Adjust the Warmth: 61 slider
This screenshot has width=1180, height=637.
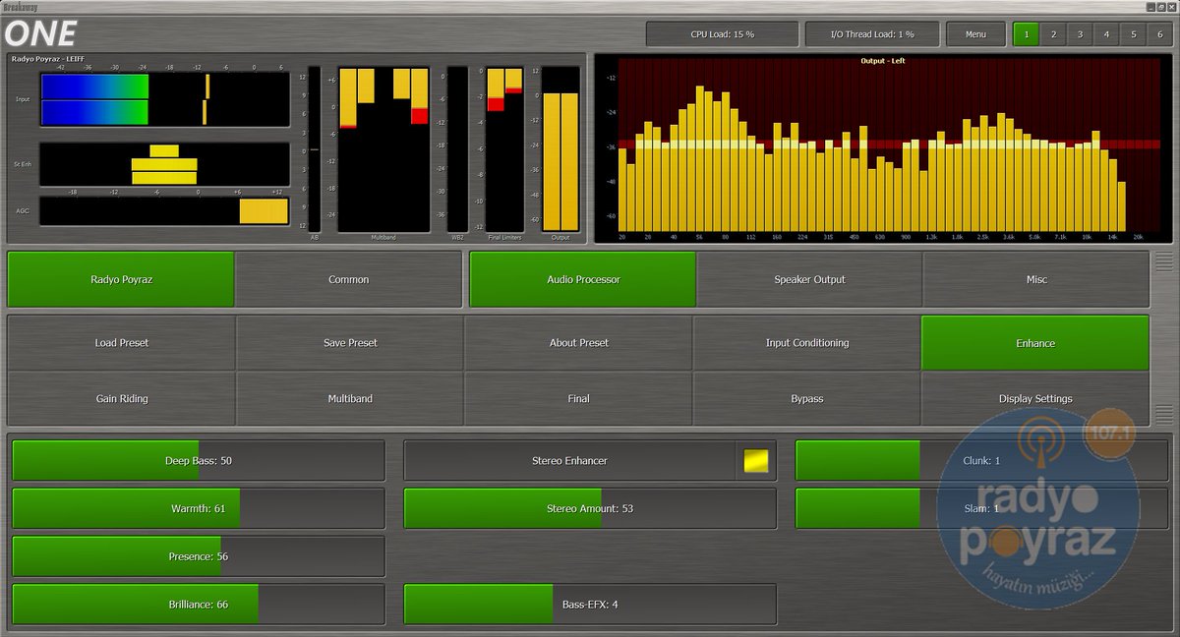(198, 508)
